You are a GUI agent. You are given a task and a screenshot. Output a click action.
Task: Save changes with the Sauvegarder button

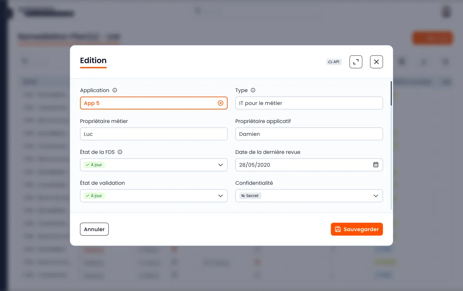coord(357,229)
